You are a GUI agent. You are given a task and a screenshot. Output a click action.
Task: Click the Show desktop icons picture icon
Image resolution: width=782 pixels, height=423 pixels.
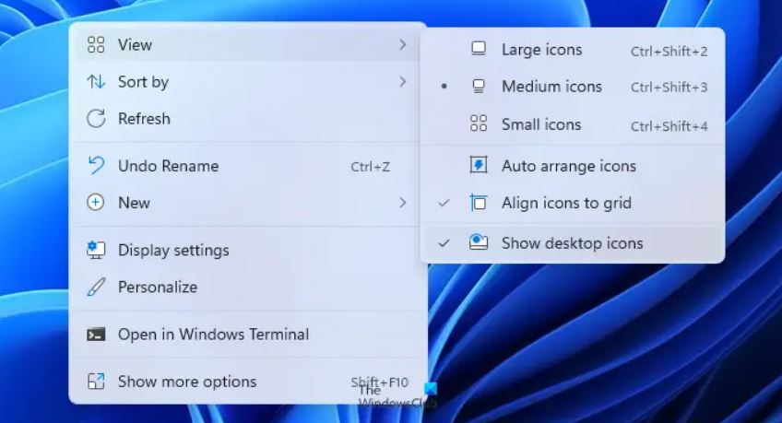pos(479,242)
